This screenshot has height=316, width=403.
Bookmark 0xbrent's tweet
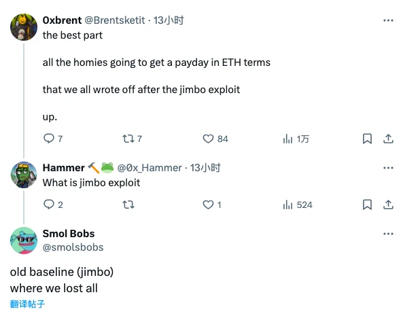coord(367,139)
